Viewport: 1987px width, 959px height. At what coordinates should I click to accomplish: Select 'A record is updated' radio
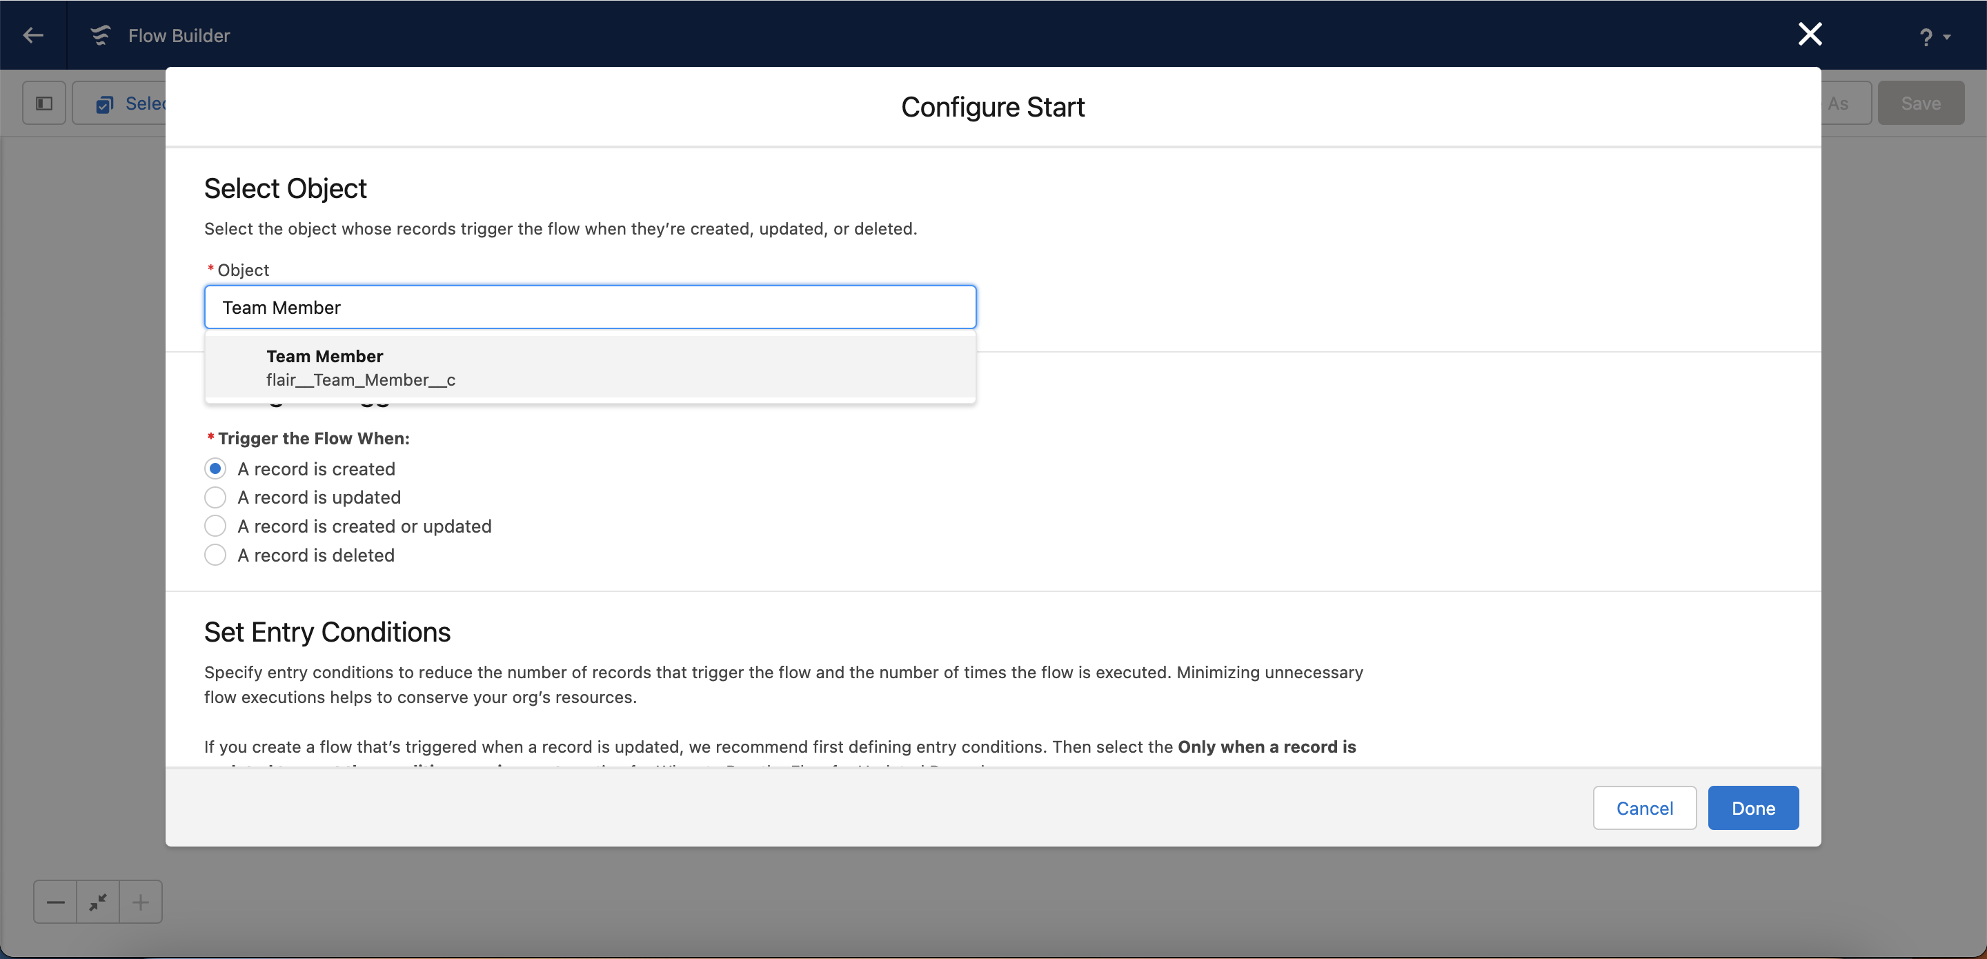(x=215, y=497)
